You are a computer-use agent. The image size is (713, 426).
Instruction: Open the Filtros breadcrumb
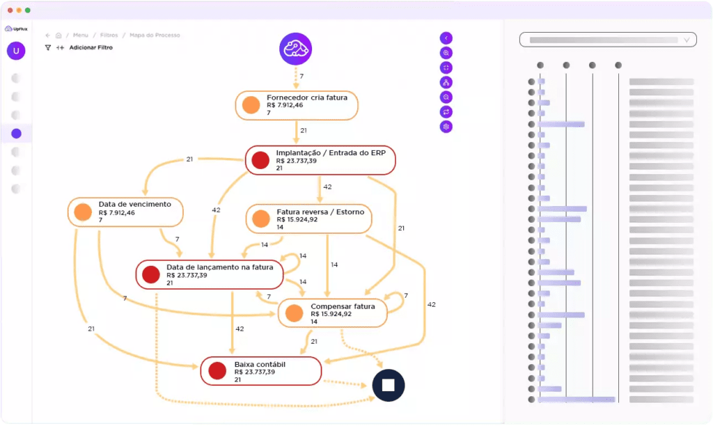109,35
